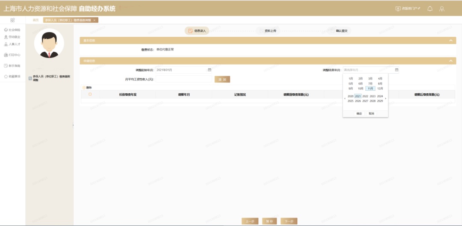Show previous years with left arrow

[x=345, y=99]
